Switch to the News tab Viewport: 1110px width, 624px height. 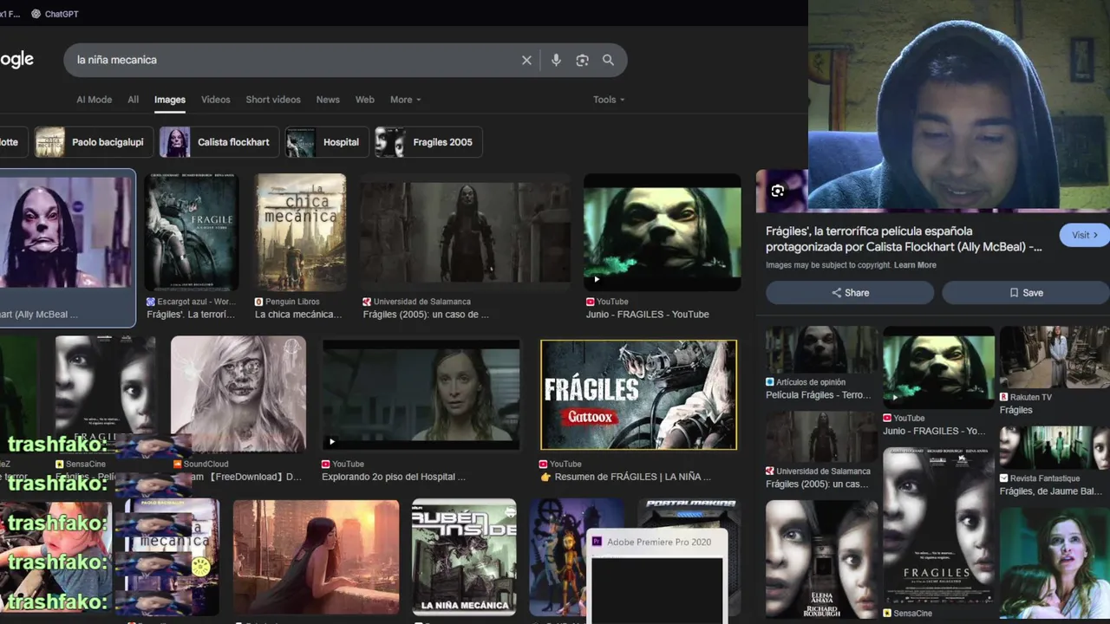click(328, 100)
